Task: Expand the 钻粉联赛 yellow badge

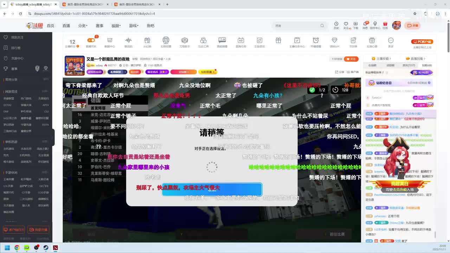Action: coord(207,72)
